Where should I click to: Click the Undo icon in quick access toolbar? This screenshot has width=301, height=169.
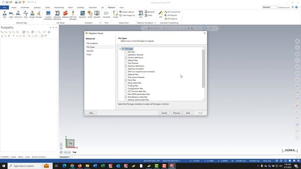pyautogui.click(x=28, y=2)
